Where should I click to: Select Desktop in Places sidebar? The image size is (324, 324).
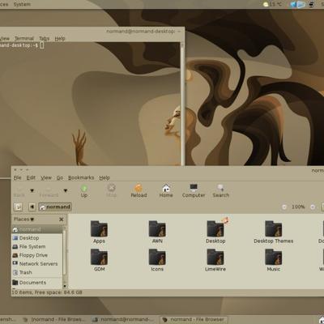(x=37, y=238)
